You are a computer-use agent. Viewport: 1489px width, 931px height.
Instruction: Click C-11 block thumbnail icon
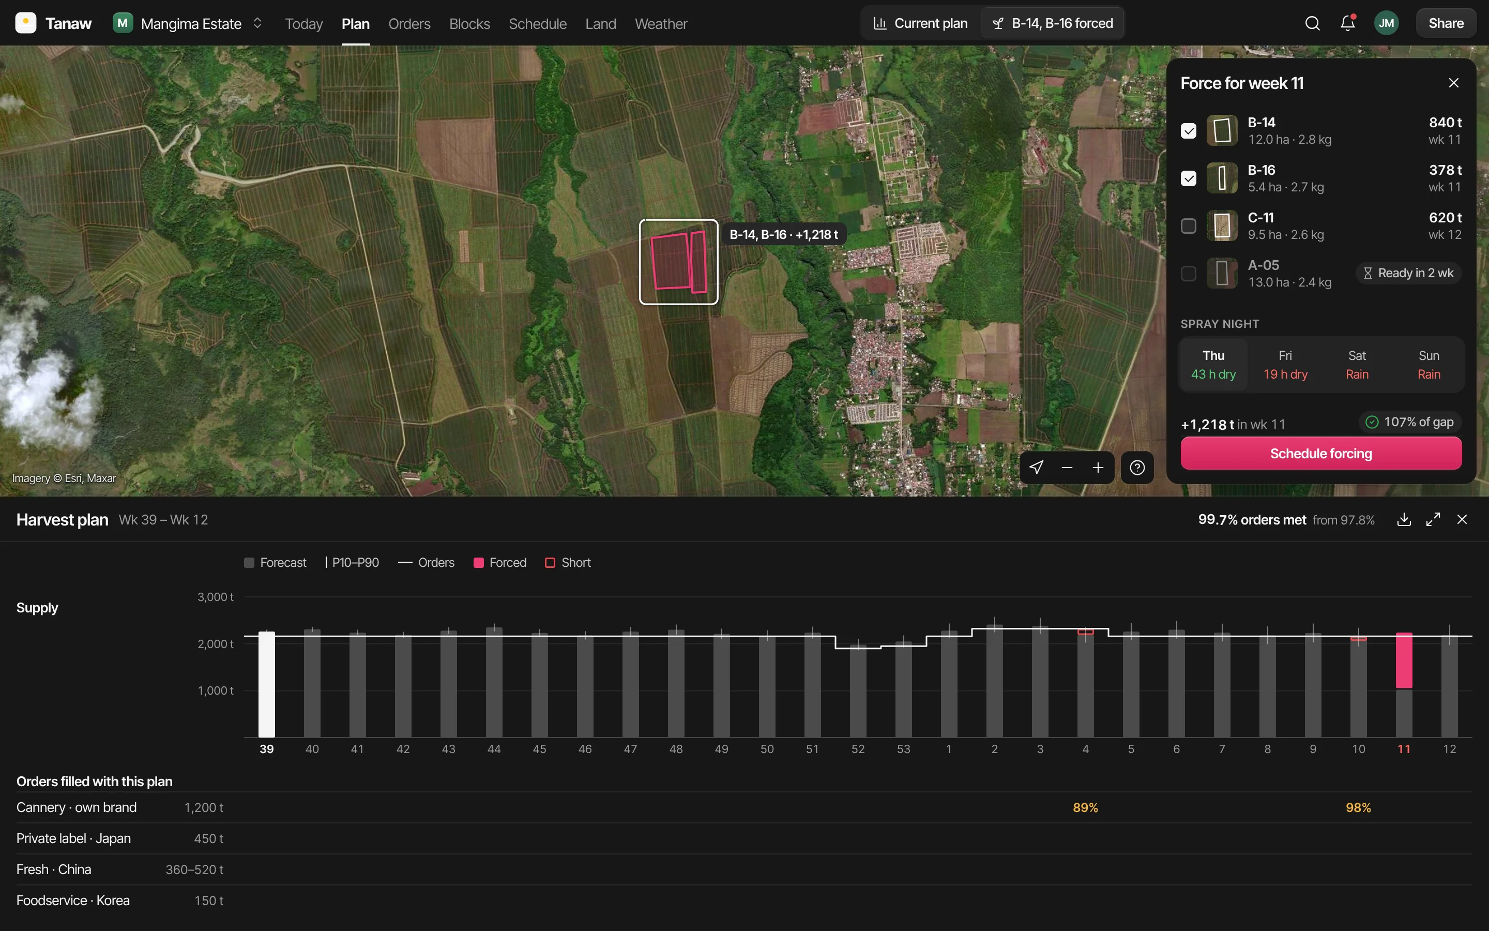click(1222, 226)
